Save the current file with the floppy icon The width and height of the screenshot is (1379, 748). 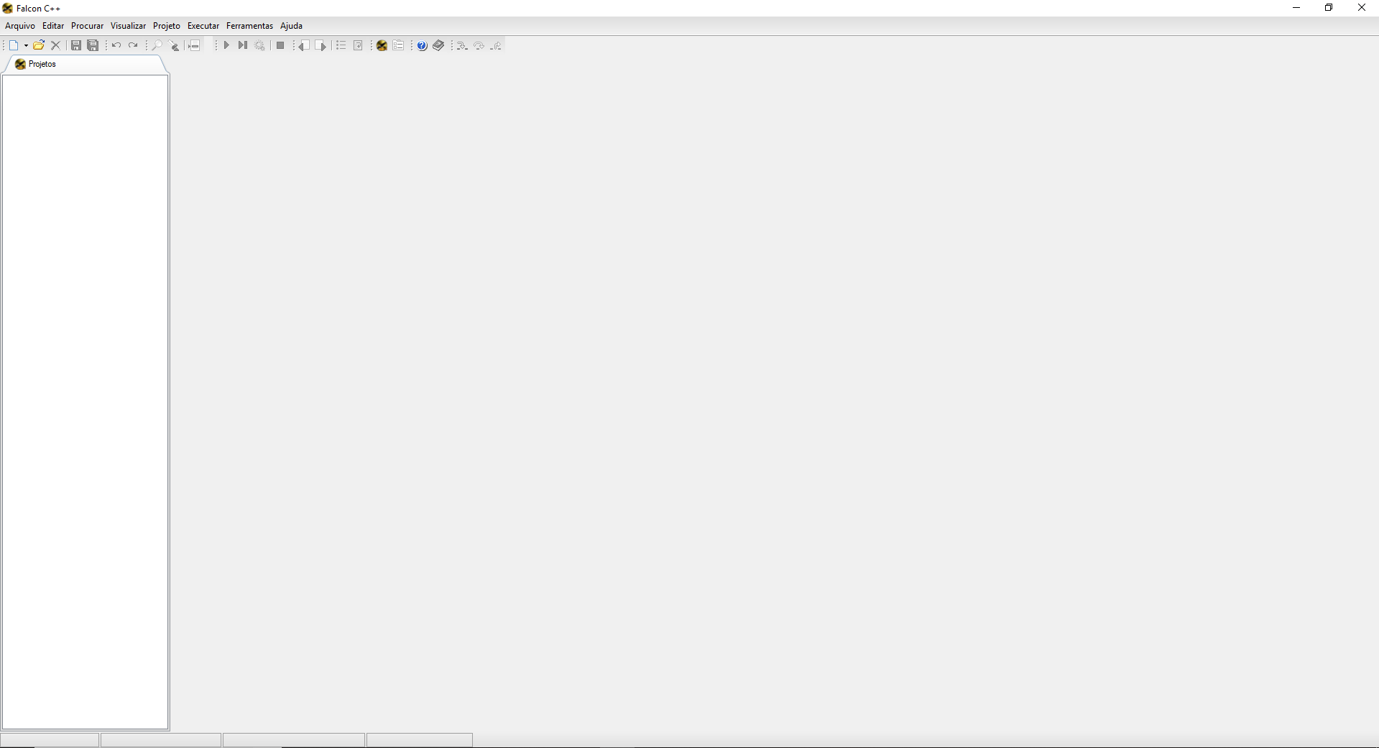75,45
